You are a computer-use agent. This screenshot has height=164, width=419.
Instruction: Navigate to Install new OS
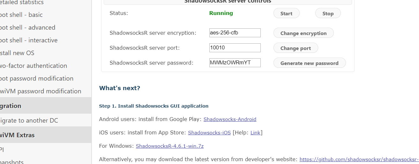click(x=17, y=53)
